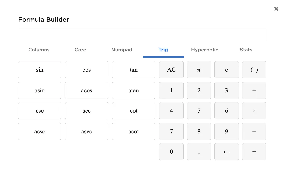
Task: Select the Stats tab
Action: tap(246, 50)
